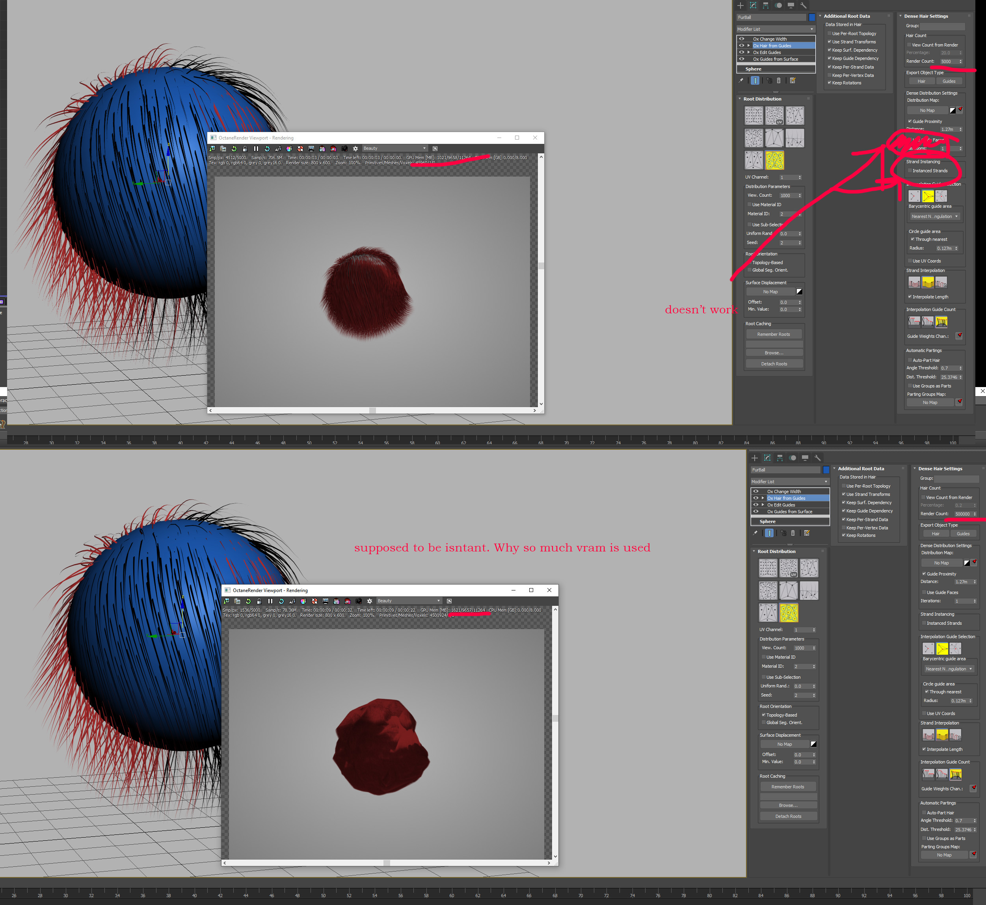Click trash icon to remove modifier, upper panel
Screen dimensions: 986x905
[778, 81]
